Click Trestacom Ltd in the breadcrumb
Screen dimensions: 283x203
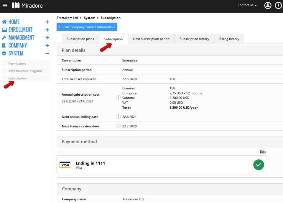point(67,18)
